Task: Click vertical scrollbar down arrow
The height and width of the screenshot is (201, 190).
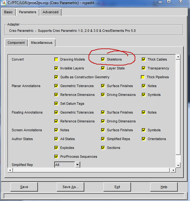Action: click(178, 165)
